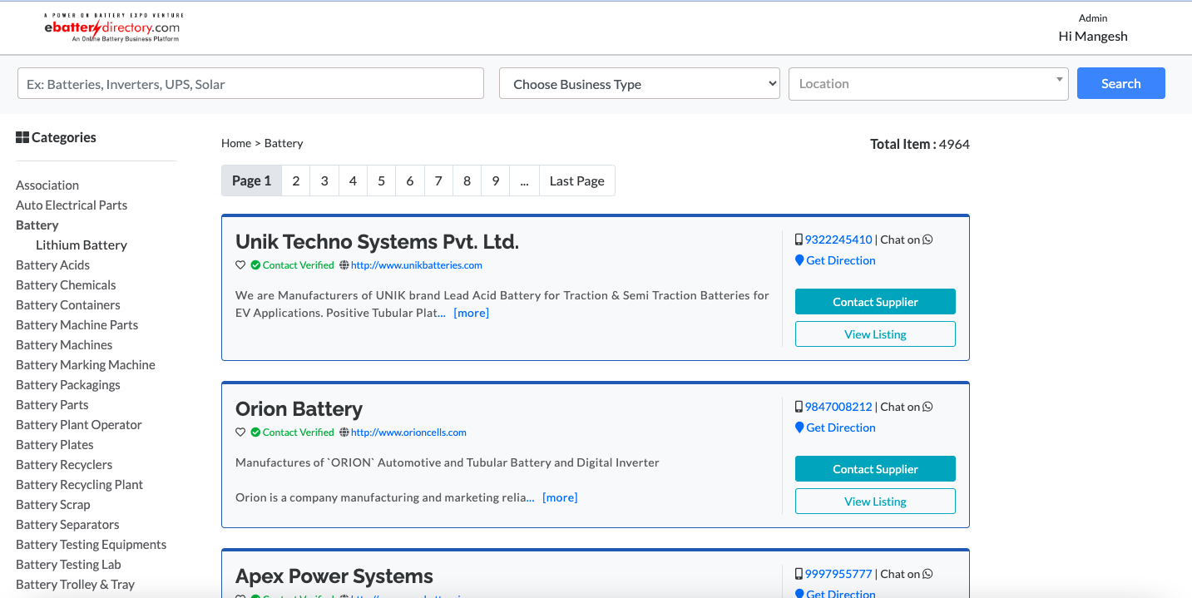Screen dimensions: 1192x598
Task: Click the blue Search button
Action: pos(1120,83)
